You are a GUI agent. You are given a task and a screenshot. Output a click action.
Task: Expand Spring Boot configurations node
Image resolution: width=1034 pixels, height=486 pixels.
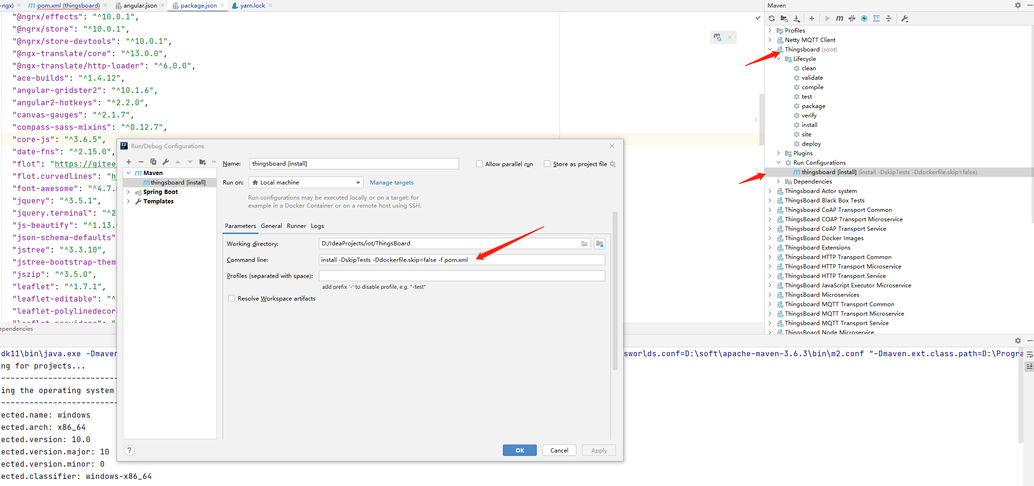point(129,192)
